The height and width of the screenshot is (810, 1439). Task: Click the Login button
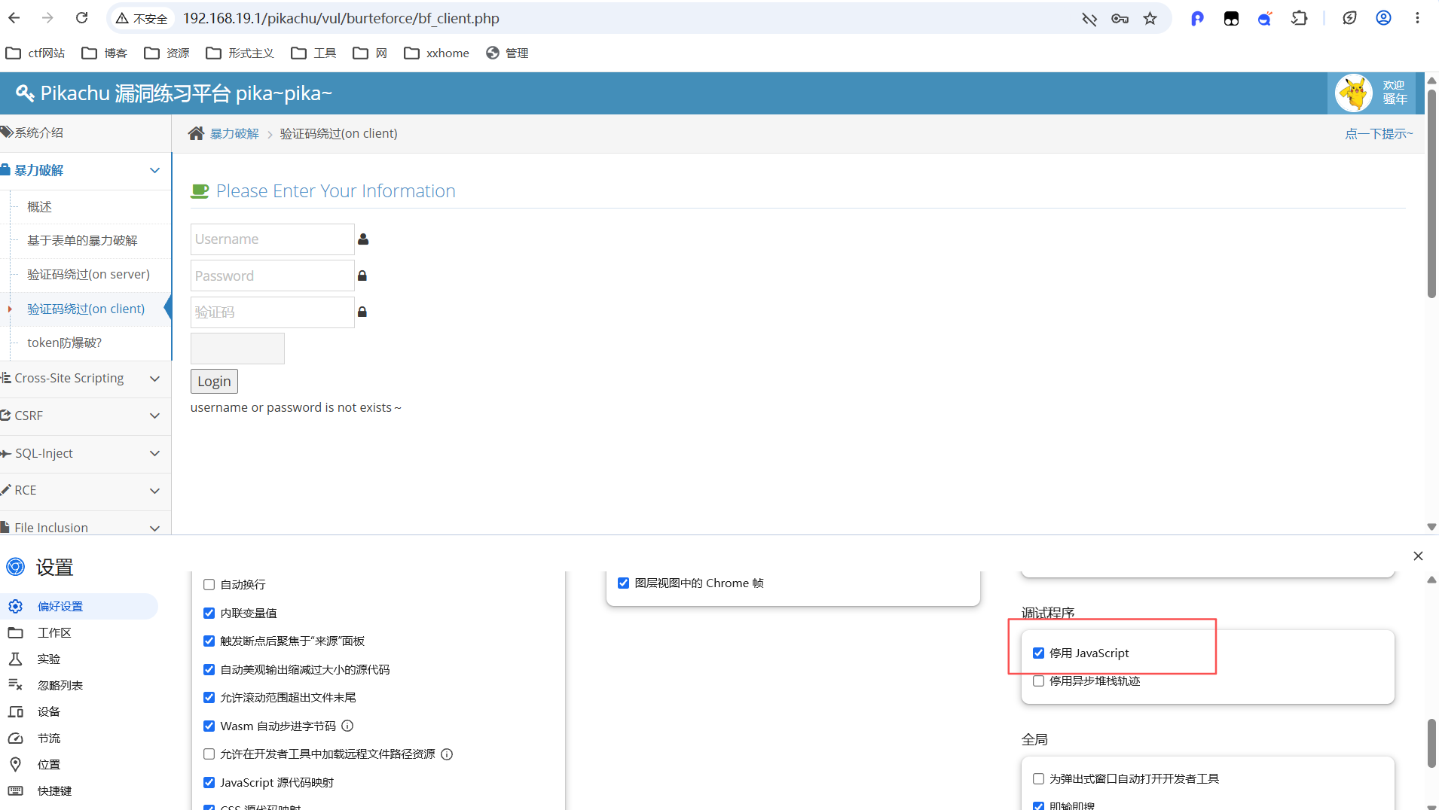pyautogui.click(x=214, y=381)
